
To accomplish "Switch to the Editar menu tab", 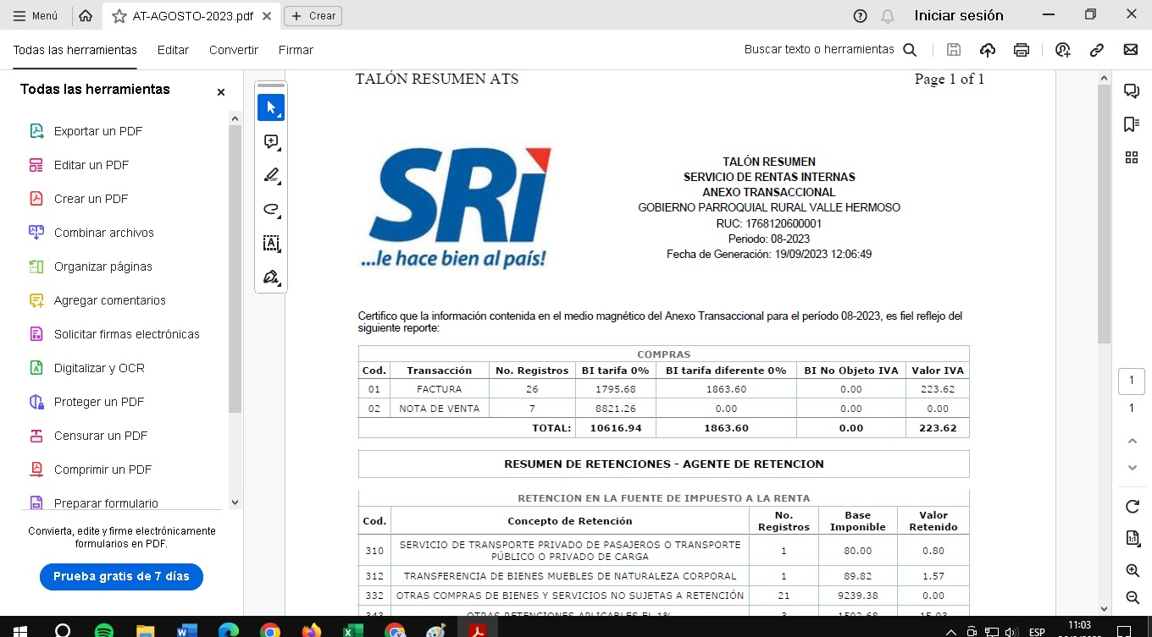I will click(x=173, y=50).
